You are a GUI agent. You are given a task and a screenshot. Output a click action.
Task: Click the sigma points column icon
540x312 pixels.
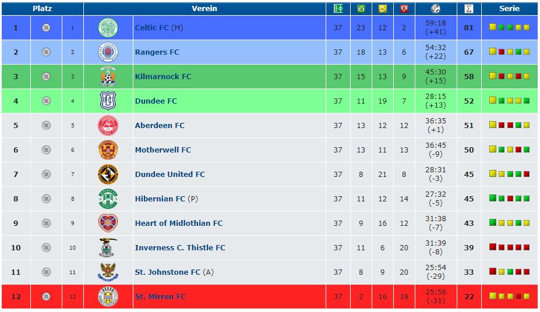pos(469,9)
